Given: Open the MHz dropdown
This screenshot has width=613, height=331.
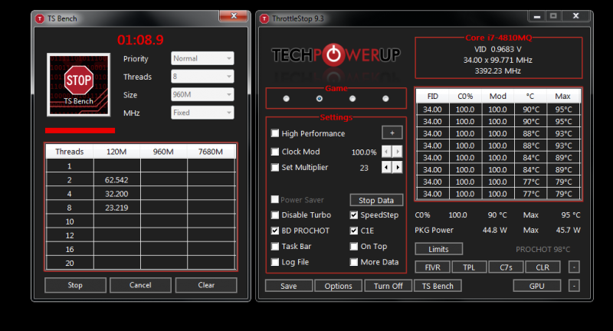Looking at the screenshot, I should [202, 113].
